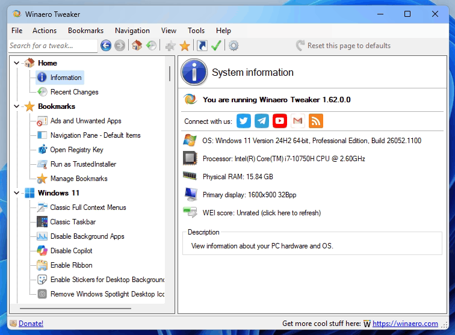Viewport: 455px width, 335px height.
Task: Click the green checkmark toolbar icon
Action: click(217, 46)
